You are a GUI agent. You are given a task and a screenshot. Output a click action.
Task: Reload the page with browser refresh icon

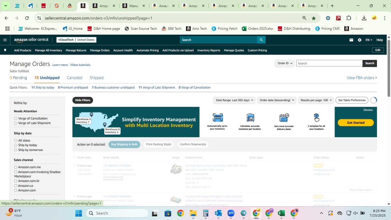pyautogui.click(x=27, y=18)
